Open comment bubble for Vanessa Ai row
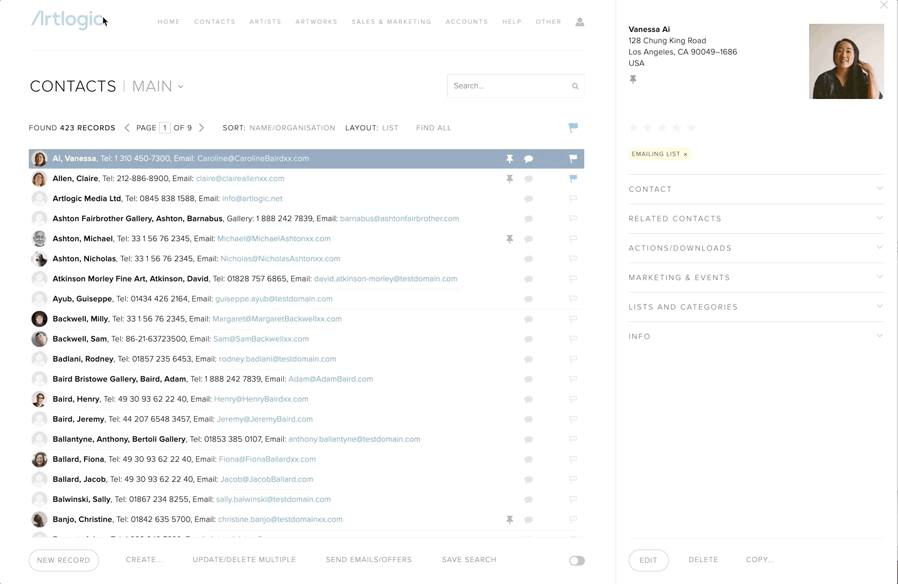The image size is (898, 584). [529, 159]
